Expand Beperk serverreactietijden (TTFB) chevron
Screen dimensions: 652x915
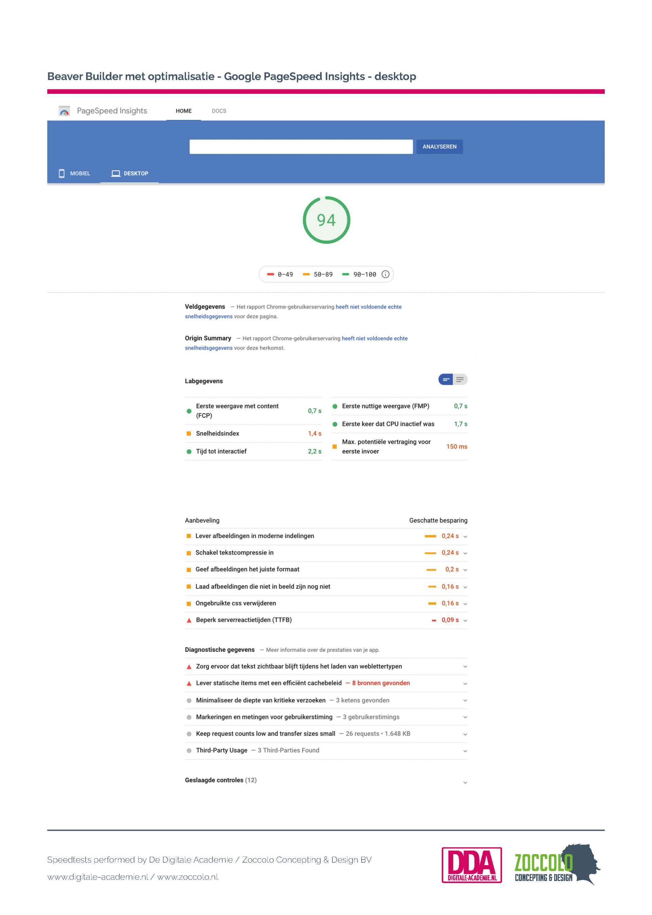point(465,620)
